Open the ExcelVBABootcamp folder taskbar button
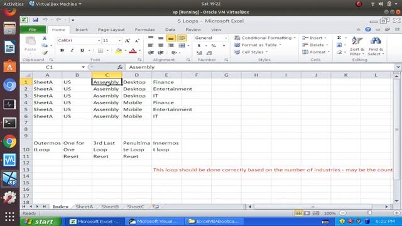402x226 pixels. point(214,222)
